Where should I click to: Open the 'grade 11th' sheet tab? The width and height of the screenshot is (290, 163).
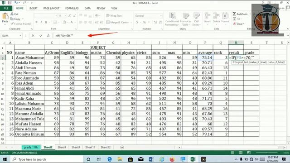coord(31,147)
